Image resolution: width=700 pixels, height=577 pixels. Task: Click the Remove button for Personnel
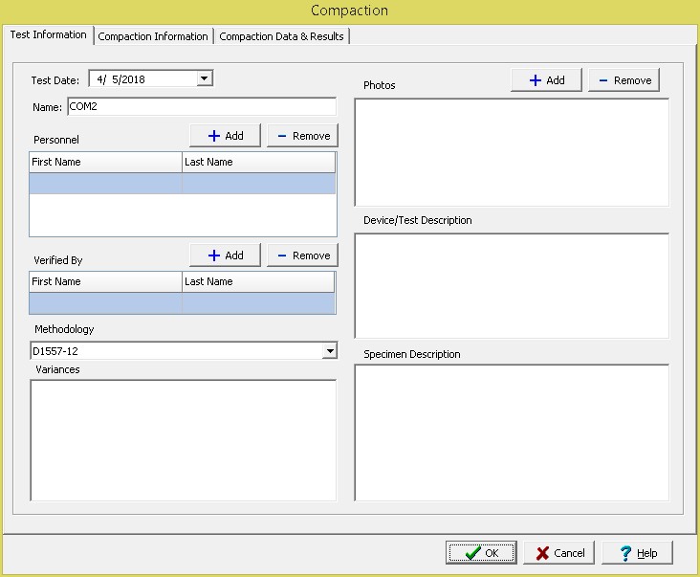tap(302, 136)
